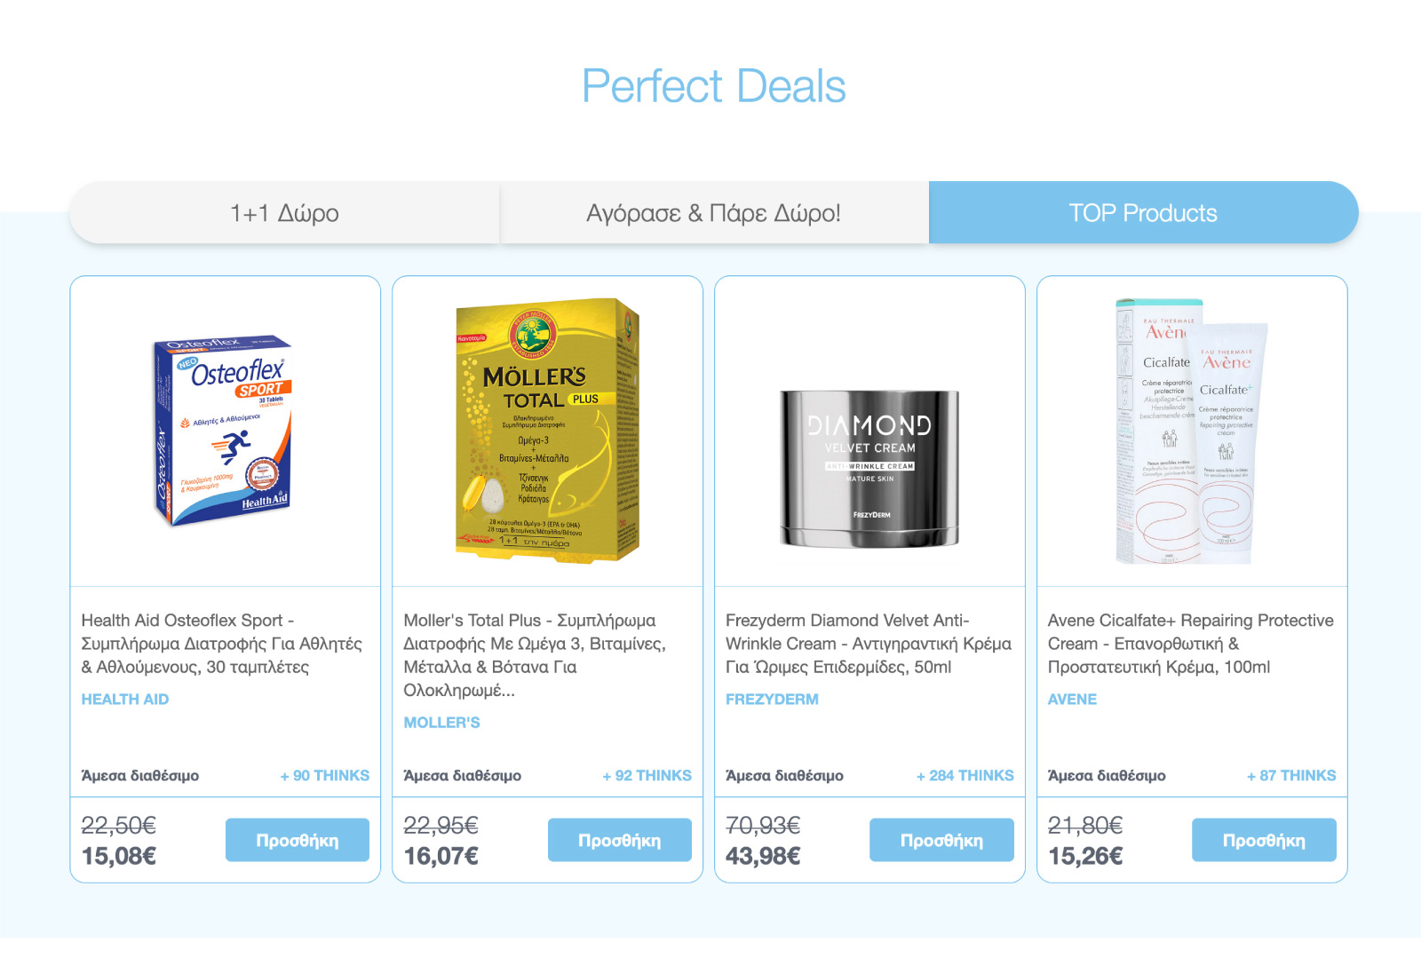Click Frezyderm Diamond Velvet Anti-Wrinkle Cream title
1421x974 pixels.
point(868,644)
